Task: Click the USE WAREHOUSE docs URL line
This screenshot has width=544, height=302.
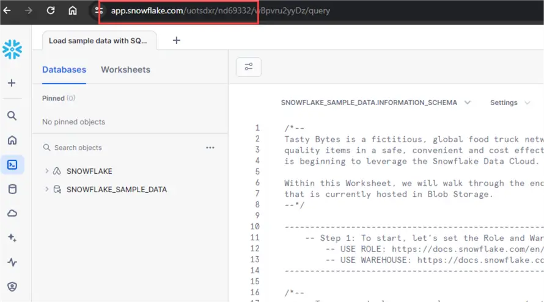Action: (435, 260)
